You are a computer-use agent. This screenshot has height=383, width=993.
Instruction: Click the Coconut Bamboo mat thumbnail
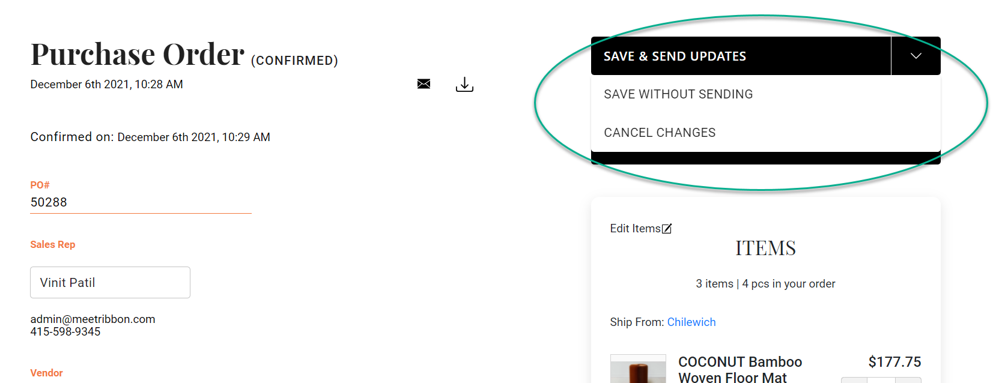(x=638, y=370)
